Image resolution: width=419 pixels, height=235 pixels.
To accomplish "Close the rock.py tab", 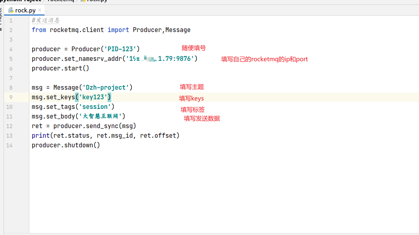I will (40, 10).
